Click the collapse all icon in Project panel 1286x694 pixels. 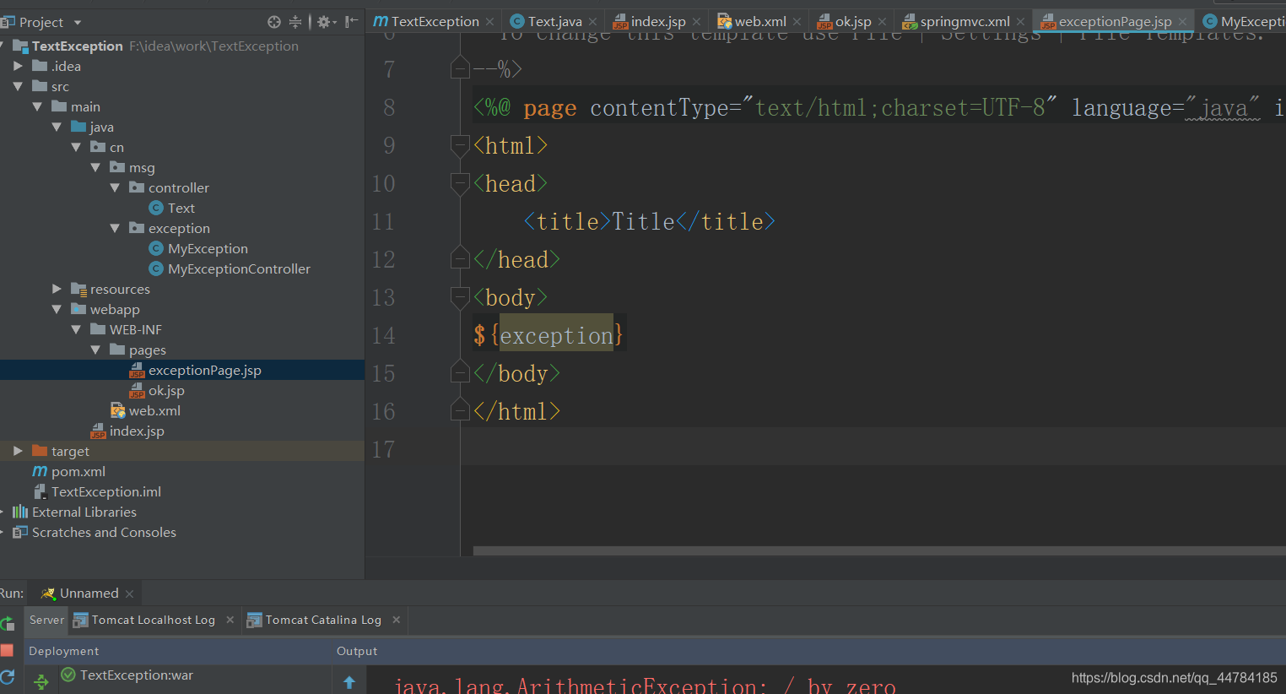(x=295, y=22)
